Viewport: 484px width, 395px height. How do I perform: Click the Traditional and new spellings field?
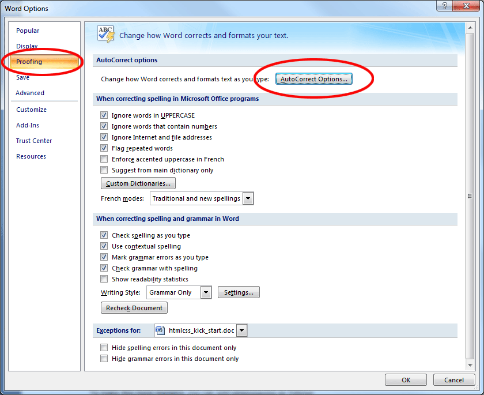tap(196, 198)
